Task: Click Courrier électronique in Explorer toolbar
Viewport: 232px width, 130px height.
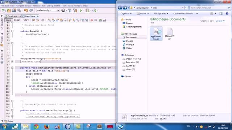Action: pos(183,14)
